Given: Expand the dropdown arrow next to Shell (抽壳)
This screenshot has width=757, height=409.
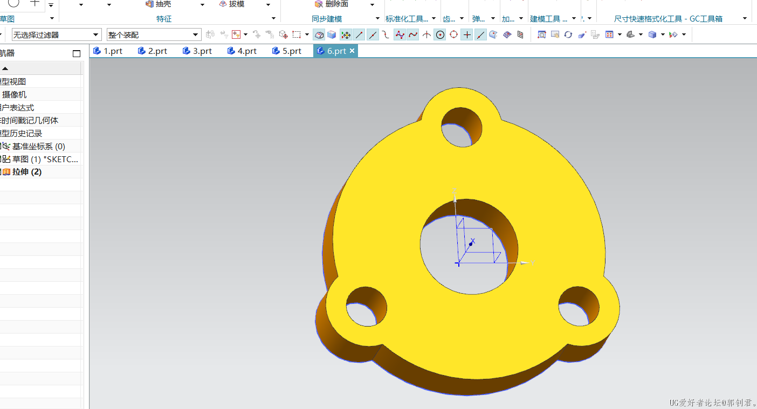Looking at the screenshot, I should 202,5.
